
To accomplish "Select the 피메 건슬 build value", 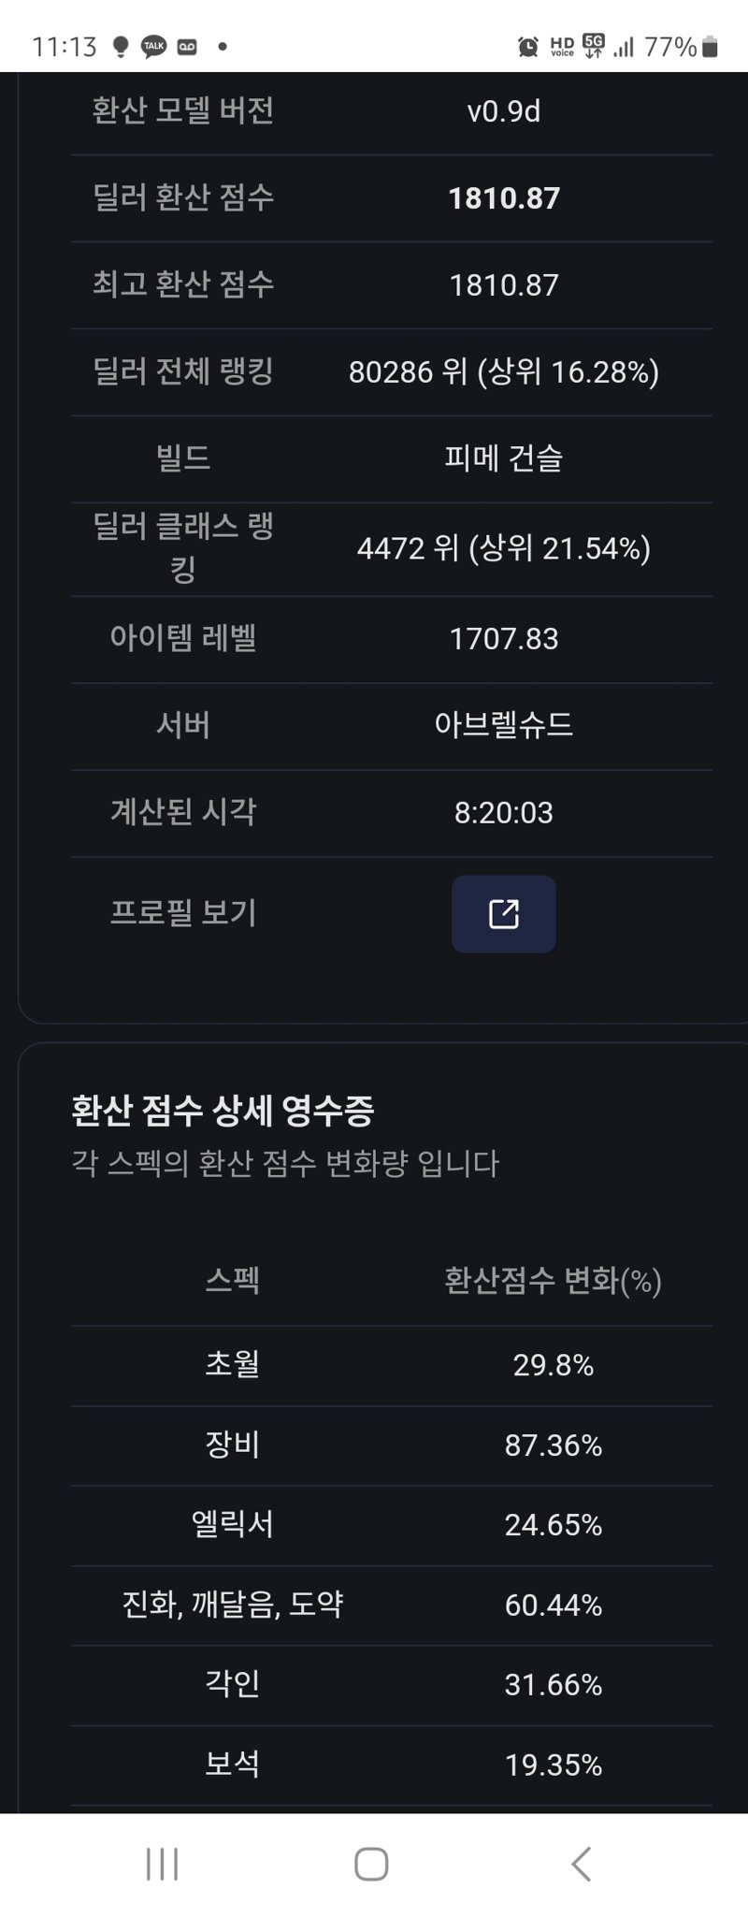I will 504,458.
